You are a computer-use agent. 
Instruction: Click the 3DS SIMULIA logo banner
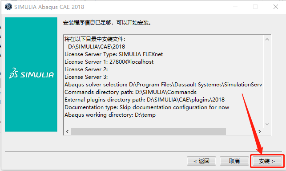tap(31, 74)
